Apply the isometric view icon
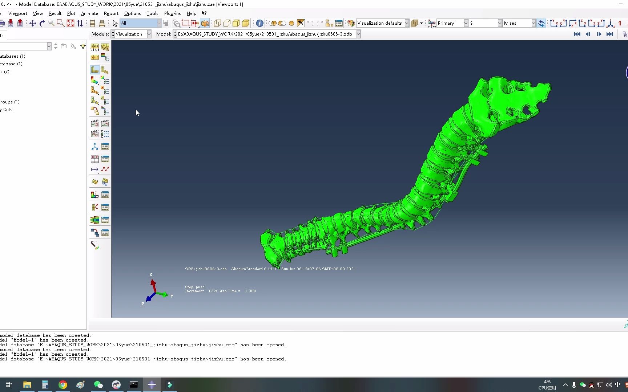628x392 pixels. point(611,23)
